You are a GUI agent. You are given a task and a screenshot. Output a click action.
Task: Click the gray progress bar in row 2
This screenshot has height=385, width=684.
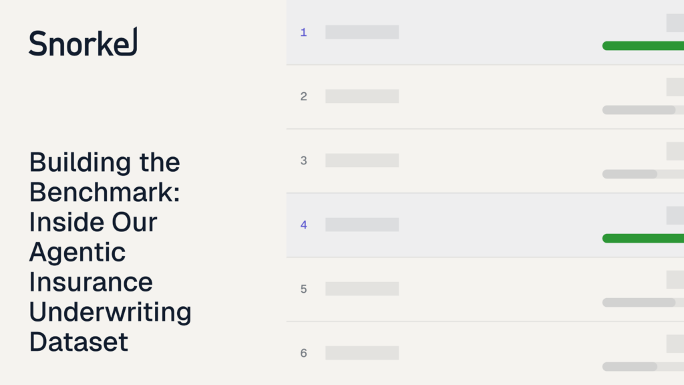pyautogui.click(x=639, y=110)
